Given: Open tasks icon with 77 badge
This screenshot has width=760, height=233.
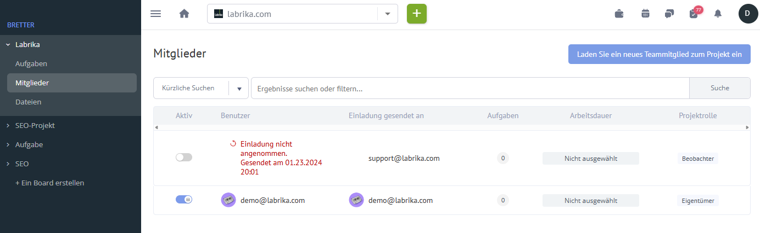Looking at the screenshot, I should [695, 13].
